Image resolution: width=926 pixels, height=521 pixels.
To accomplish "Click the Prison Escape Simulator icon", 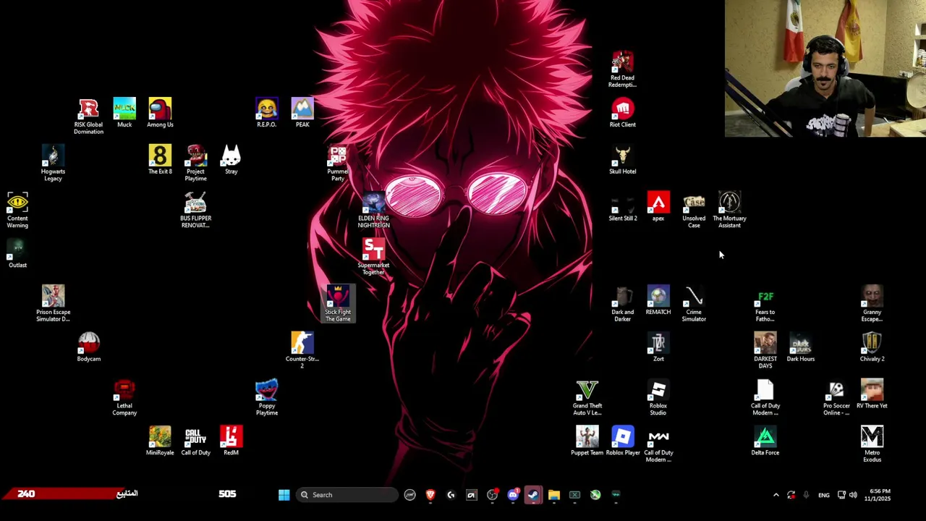I will pos(53,304).
